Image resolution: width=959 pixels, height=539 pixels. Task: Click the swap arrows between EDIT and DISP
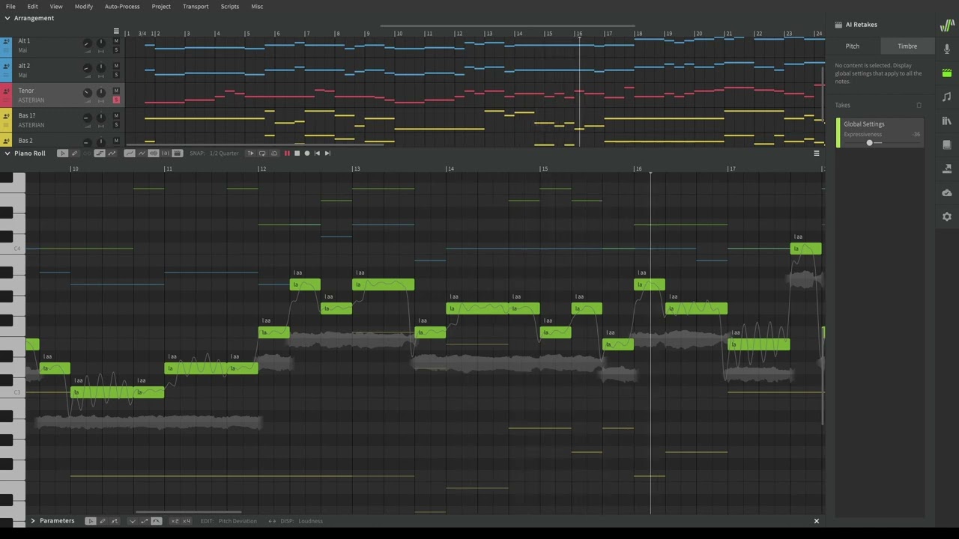pyautogui.click(x=272, y=521)
